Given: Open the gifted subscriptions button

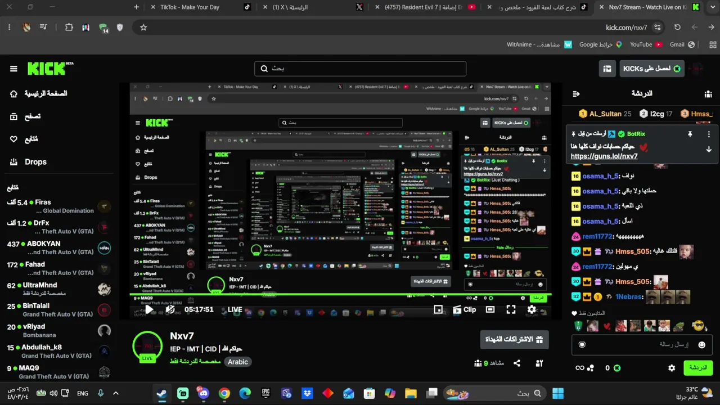Looking at the screenshot, I should tap(514, 340).
